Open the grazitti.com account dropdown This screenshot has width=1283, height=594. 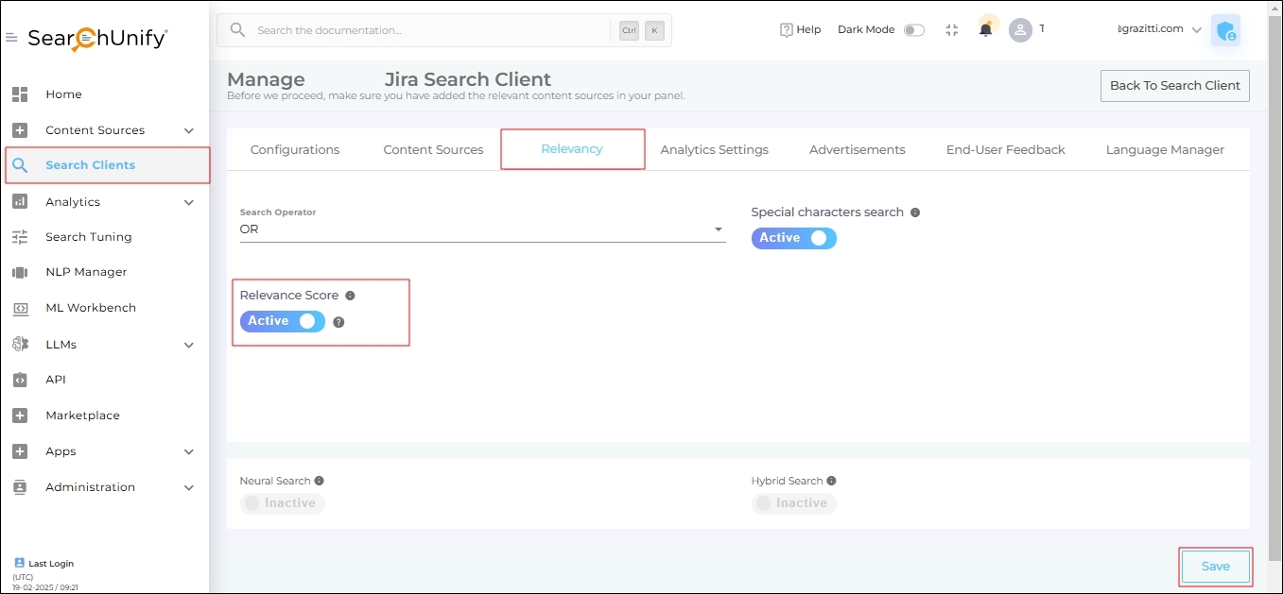[1159, 29]
